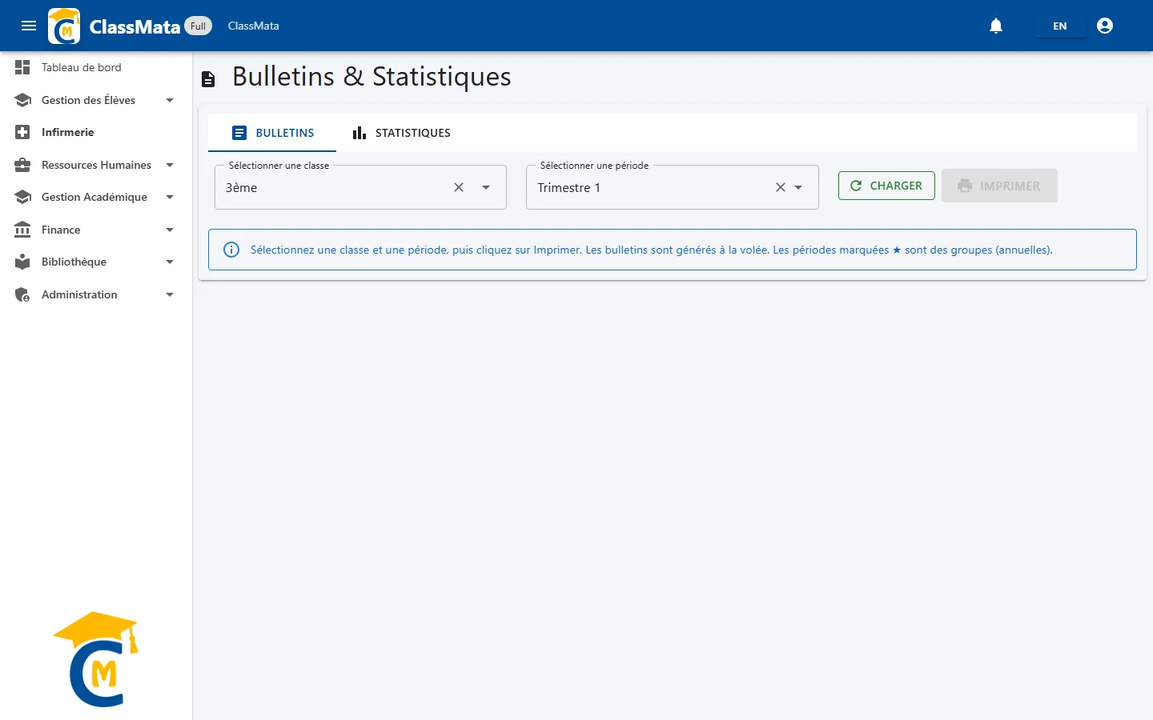
Task: Click the Bibliothèque library icon
Action: (x=22, y=262)
